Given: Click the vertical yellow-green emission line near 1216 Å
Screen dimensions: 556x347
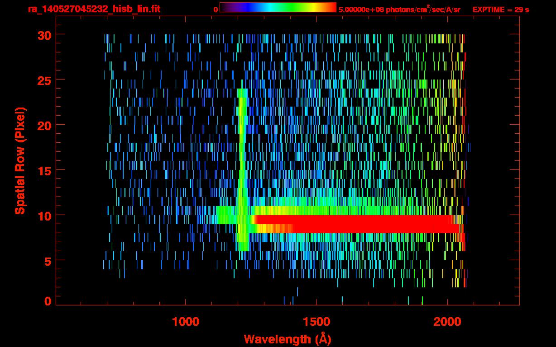Looking at the screenshot, I should pos(242,169).
